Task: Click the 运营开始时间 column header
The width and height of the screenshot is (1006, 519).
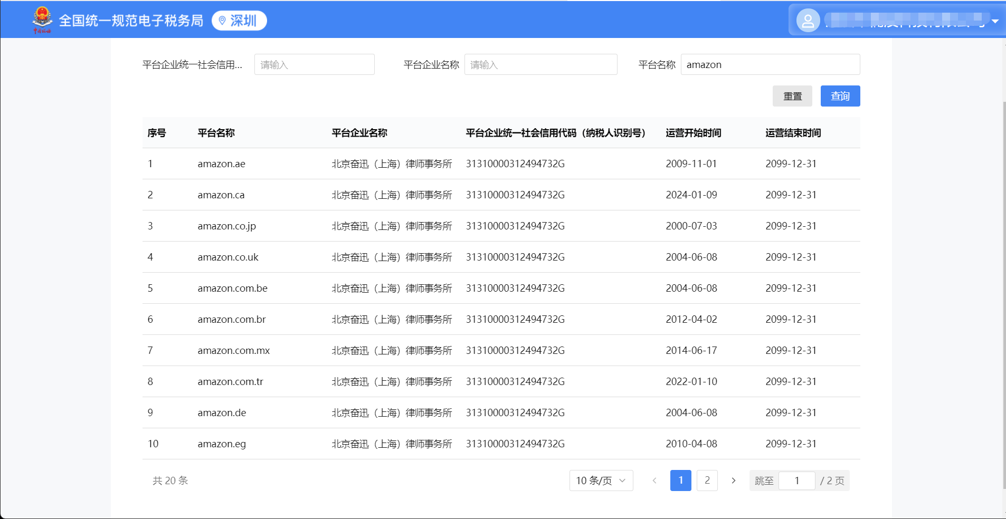Action: 693,133
